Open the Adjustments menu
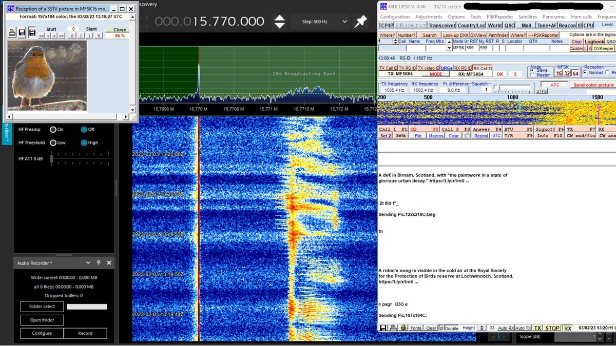Image resolution: width=616 pixels, height=346 pixels. click(x=429, y=17)
